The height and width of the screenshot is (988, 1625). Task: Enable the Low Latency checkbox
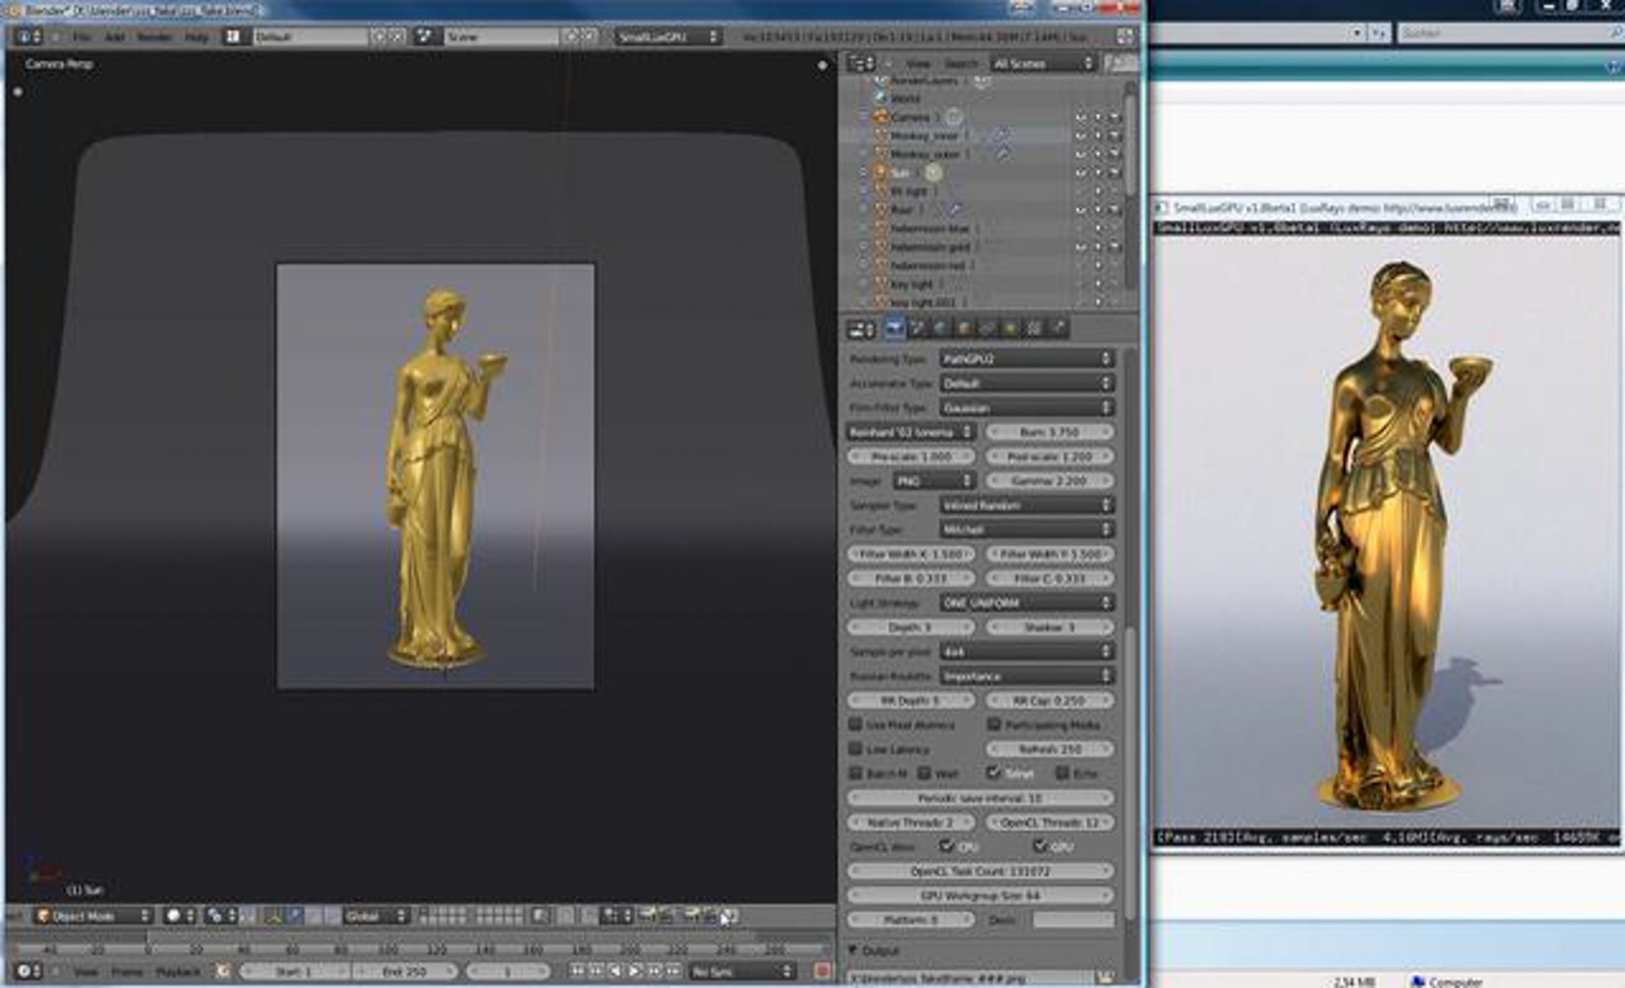(856, 748)
